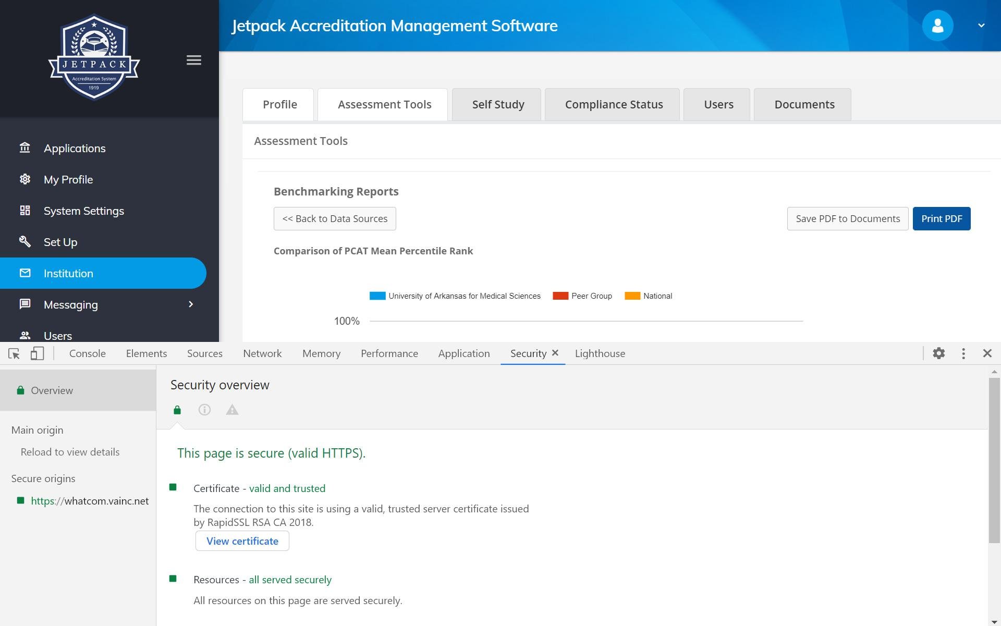
Task: Select the whatcom.vainc.net secure origin
Action: [89, 501]
